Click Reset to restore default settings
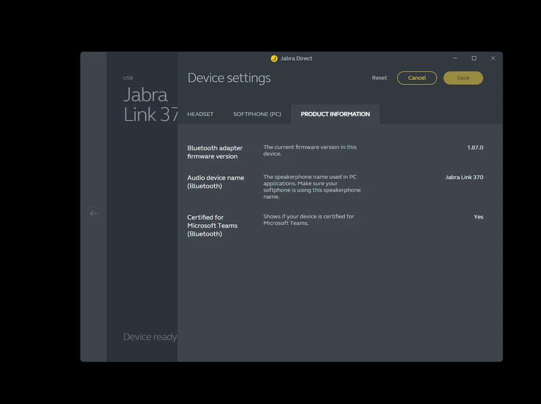The height and width of the screenshot is (404, 541). pyautogui.click(x=379, y=77)
